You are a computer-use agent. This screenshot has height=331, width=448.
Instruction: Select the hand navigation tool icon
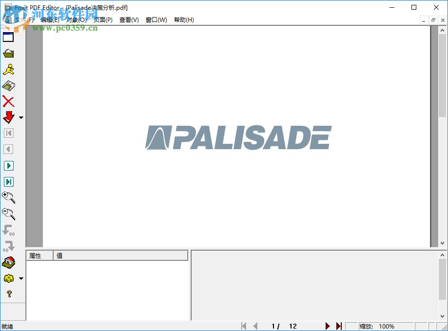point(8,69)
